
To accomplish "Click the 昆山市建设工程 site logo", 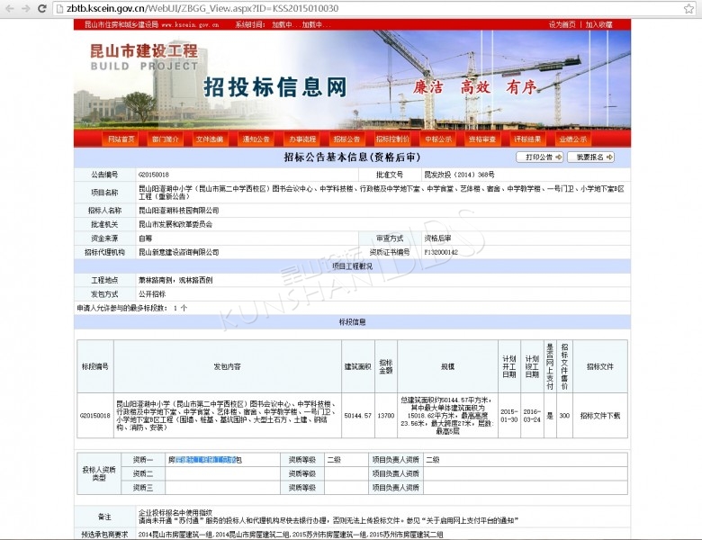I will (144, 57).
